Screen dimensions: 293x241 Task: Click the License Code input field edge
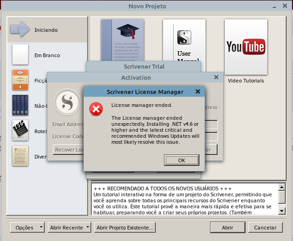211,136
